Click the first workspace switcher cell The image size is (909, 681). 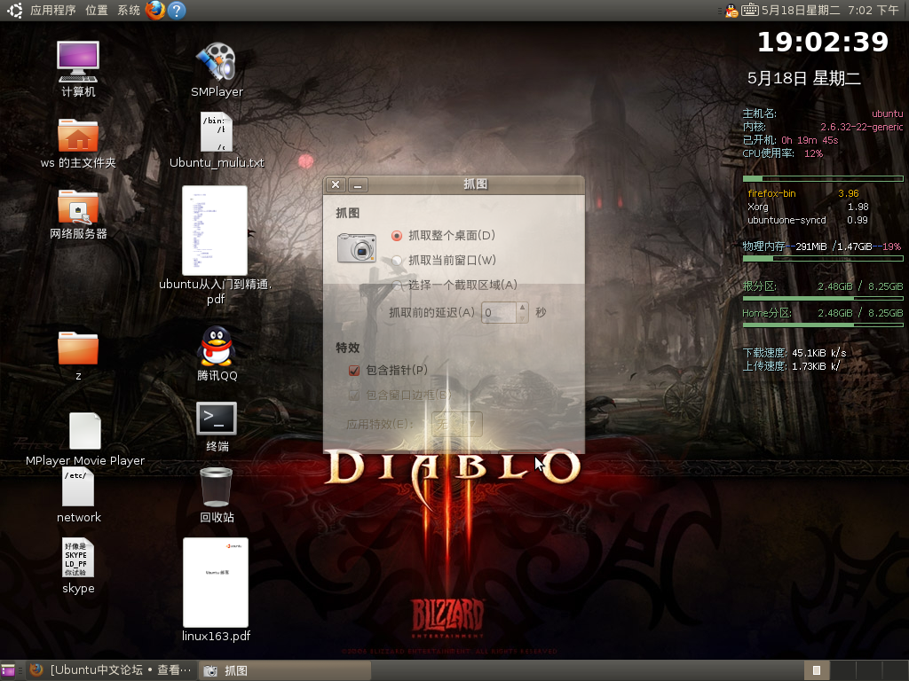tap(817, 670)
